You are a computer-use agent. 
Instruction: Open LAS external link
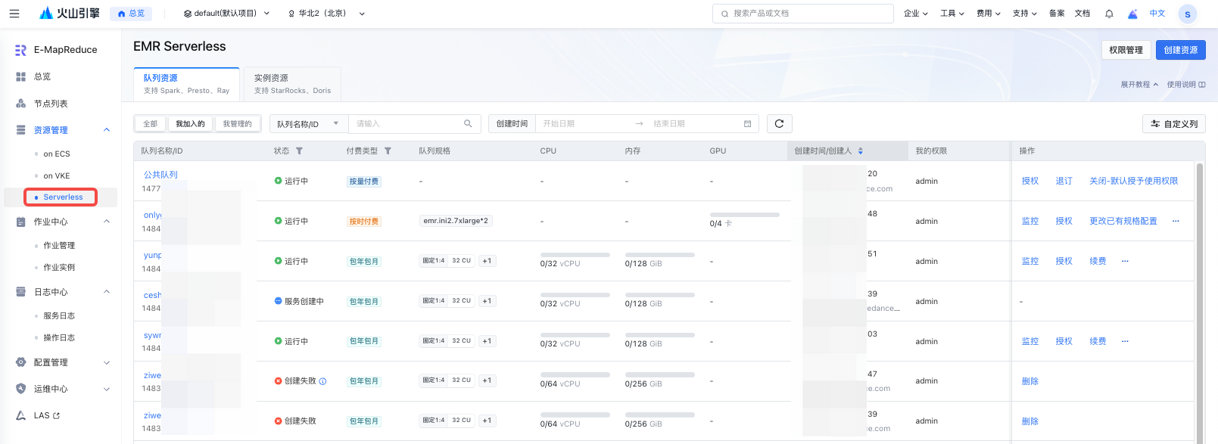pyautogui.click(x=47, y=415)
